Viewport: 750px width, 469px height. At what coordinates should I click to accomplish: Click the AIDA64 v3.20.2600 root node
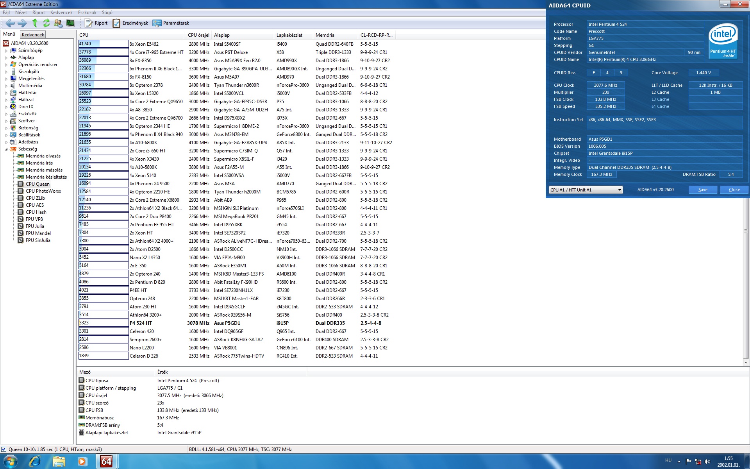click(30, 43)
